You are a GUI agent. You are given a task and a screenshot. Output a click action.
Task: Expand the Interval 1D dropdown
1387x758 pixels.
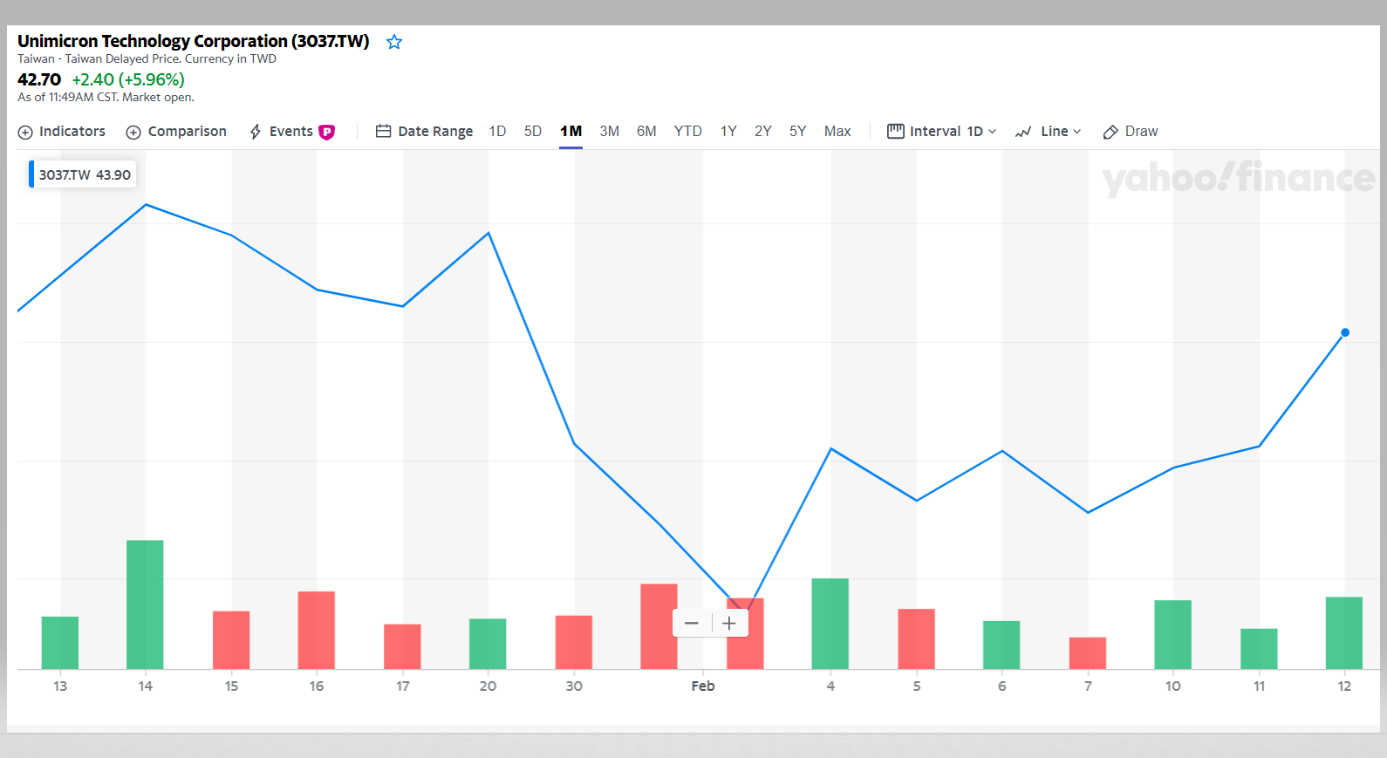(x=941, y=131)
